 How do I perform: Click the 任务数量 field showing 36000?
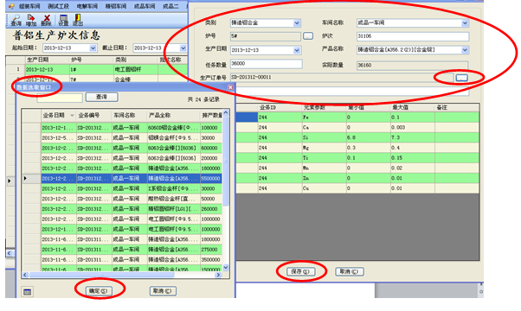[267, 64]
